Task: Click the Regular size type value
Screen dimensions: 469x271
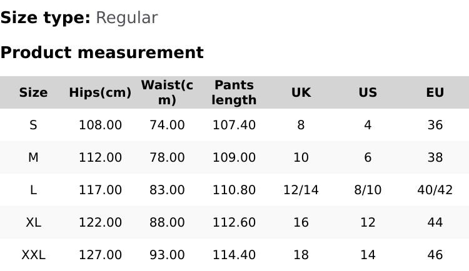Action: [126, 18]
